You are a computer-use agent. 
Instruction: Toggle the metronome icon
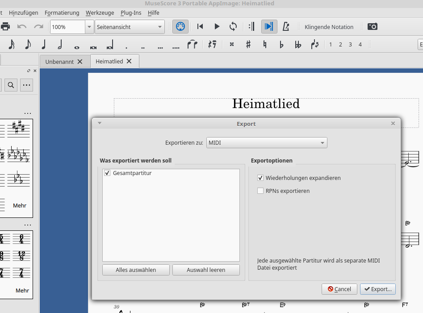pos(286,26)
